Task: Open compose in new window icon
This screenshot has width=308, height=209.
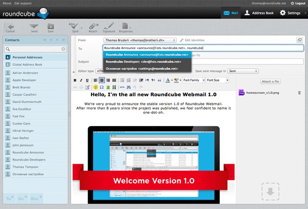Action: [299, 40]
